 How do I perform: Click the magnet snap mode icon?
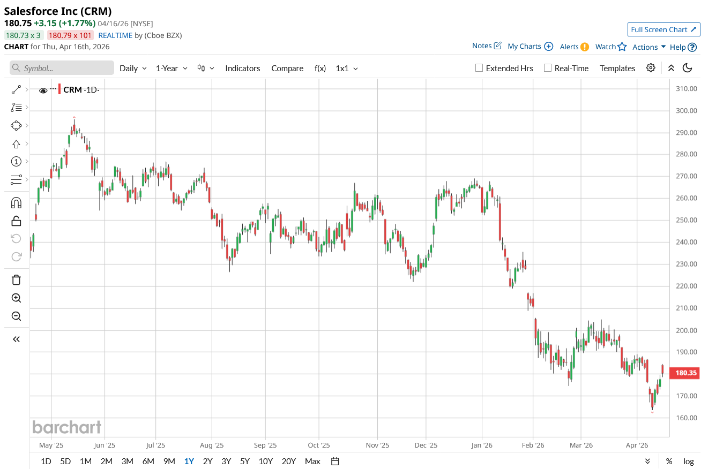pyautogui.click(x=16, y=203)
